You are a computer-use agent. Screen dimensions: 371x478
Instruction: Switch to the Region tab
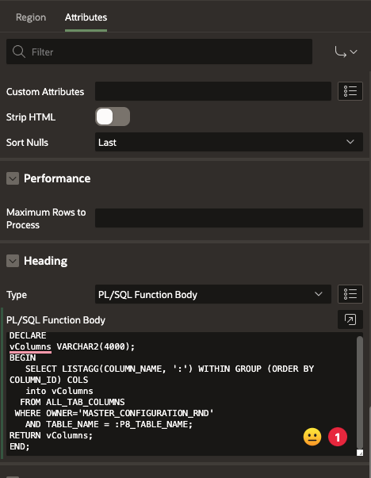point(31,17)
